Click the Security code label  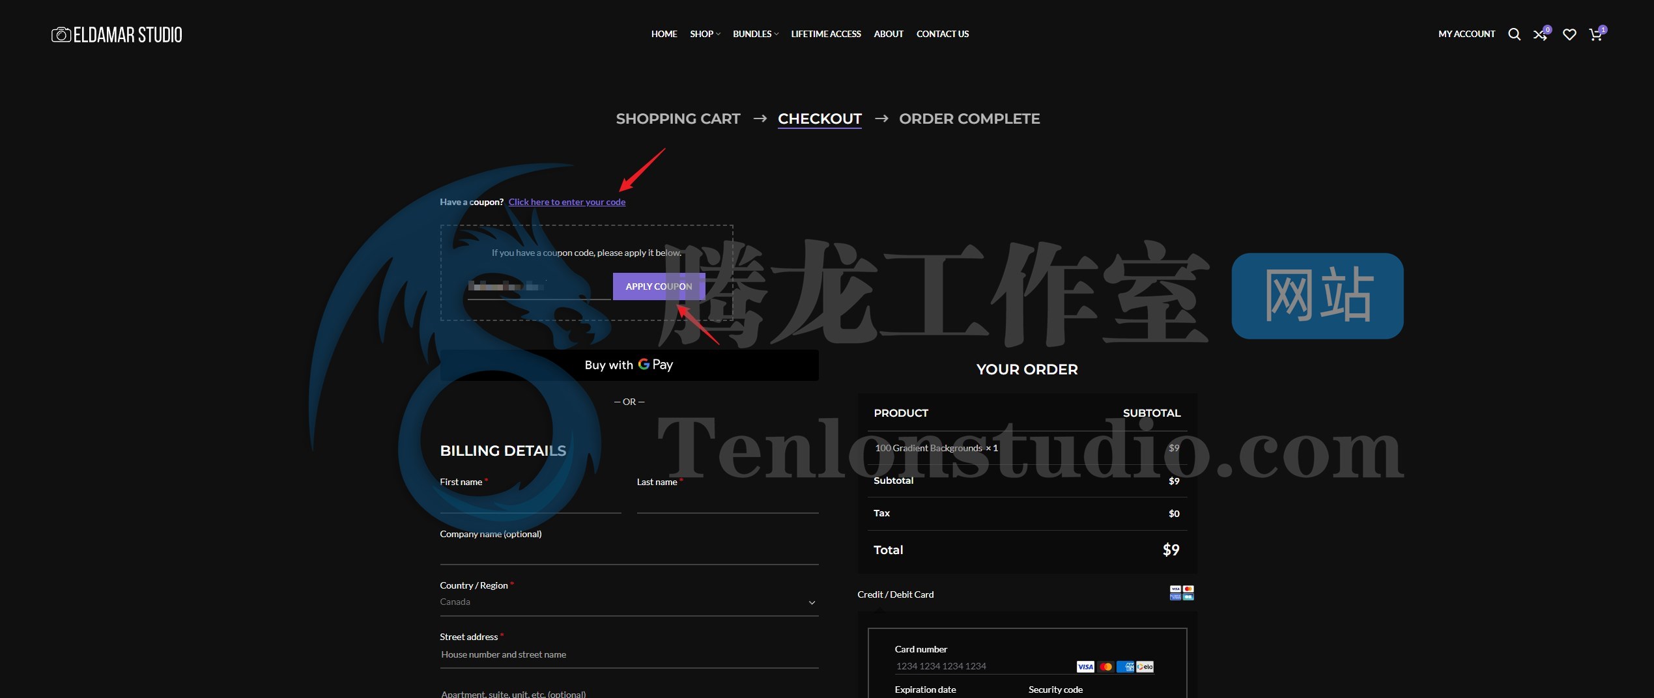(1055, 690)
